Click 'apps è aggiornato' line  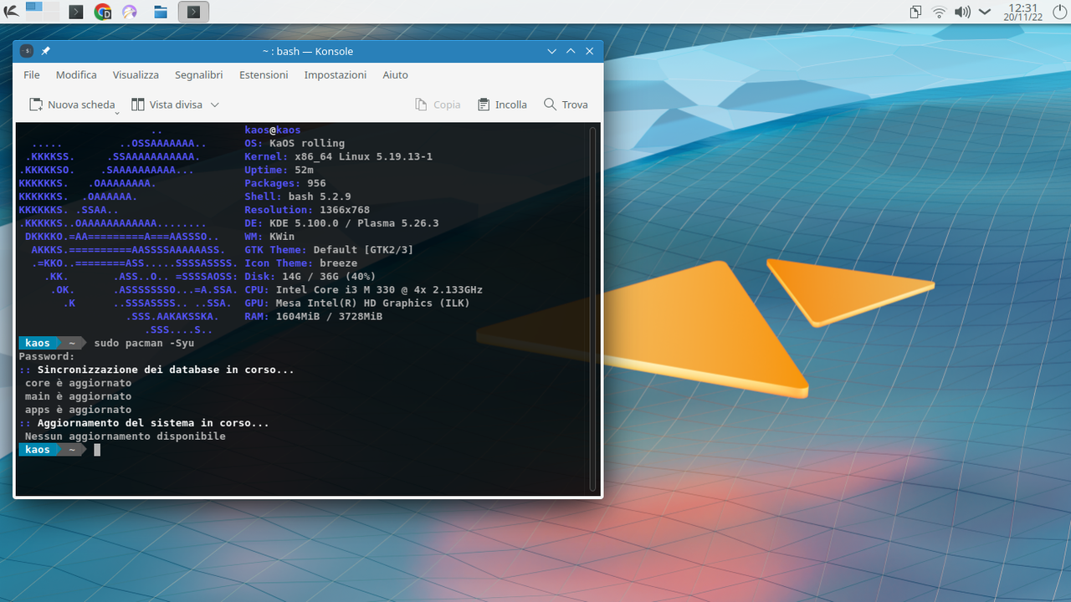(78, 410)
